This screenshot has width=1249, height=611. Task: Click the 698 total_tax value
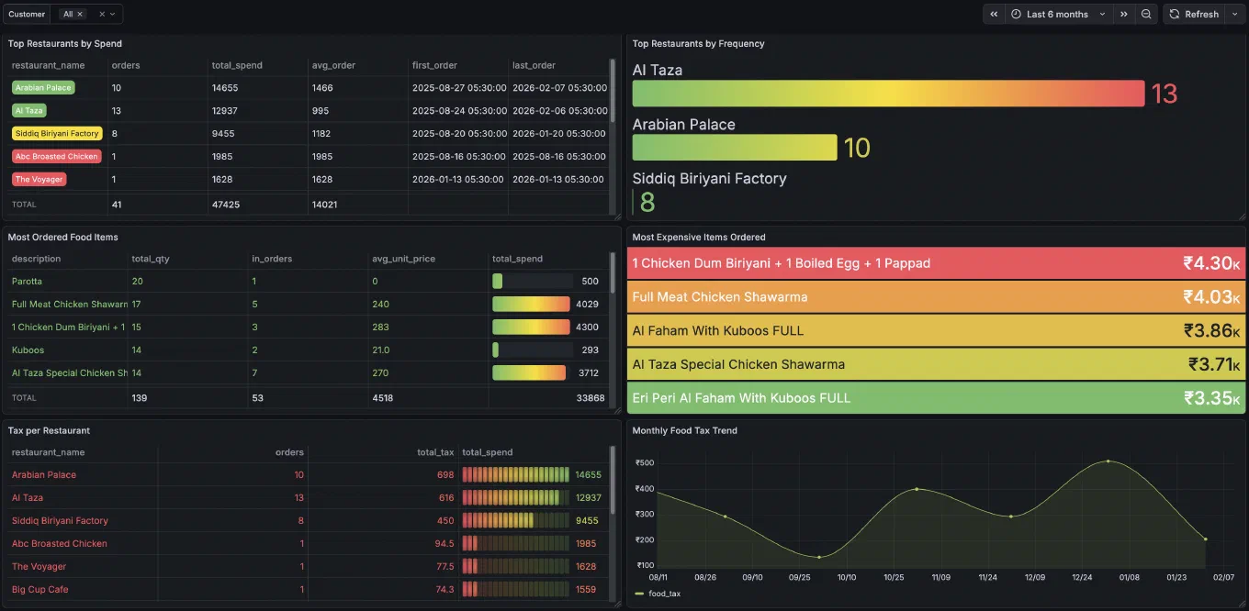click(445, 474)
